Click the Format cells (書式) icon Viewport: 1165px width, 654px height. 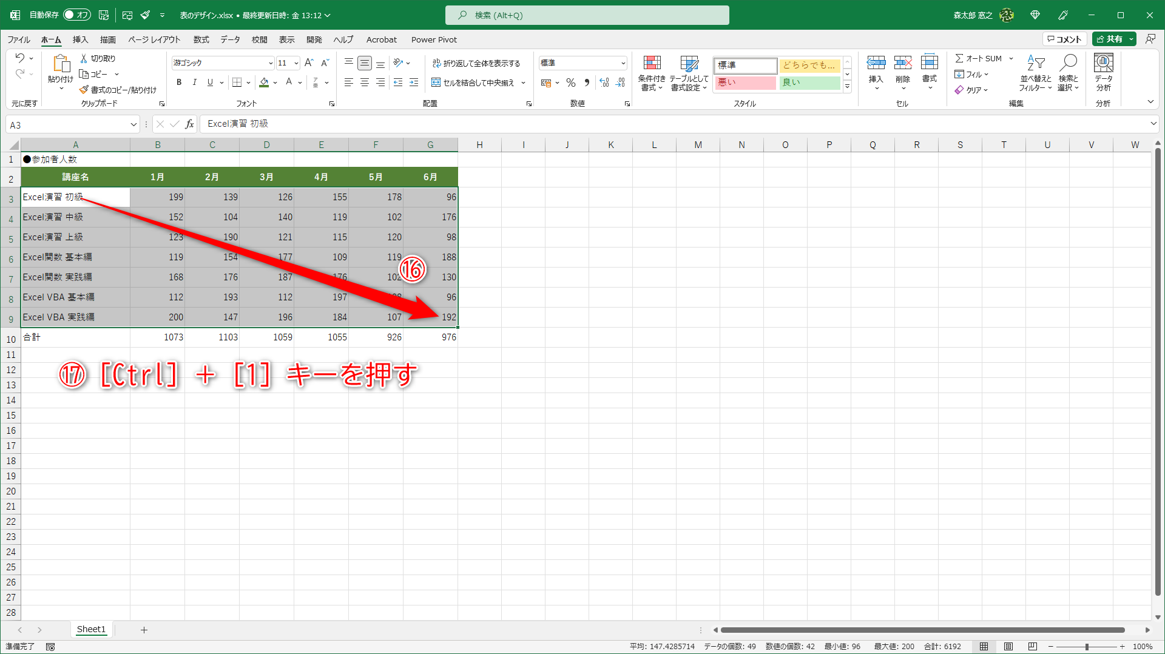pyautogui.click(x=930, y=62)
